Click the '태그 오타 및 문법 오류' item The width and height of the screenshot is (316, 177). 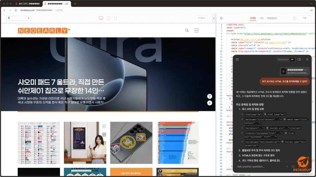coord(253,109)
